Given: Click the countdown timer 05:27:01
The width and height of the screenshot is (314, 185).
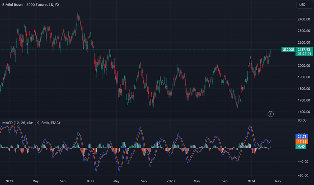Looking at the screenshot, I should pyautogui.click(x=304, y=53).
